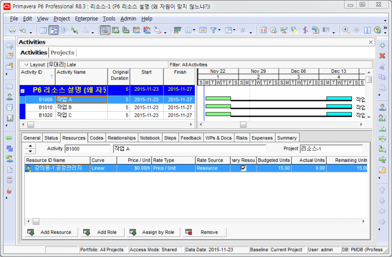Open dropdown arrow after Print Preview
This screenshot has height=257, width=392.
point(31,32)
